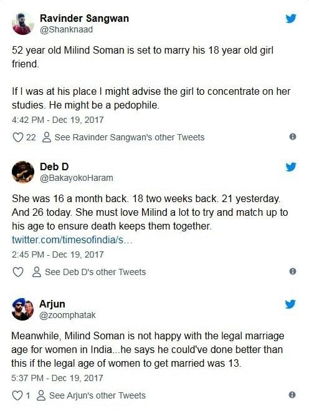Click the Twitter bird icon on Arjun's tweet

(x=290, y=304)
